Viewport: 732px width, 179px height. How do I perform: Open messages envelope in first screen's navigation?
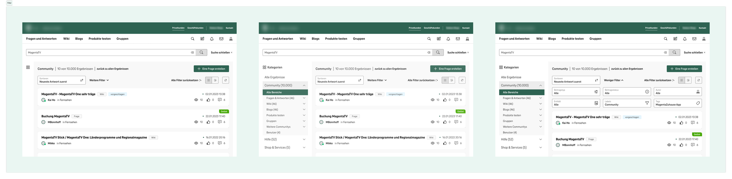click(x=221, y=39)
